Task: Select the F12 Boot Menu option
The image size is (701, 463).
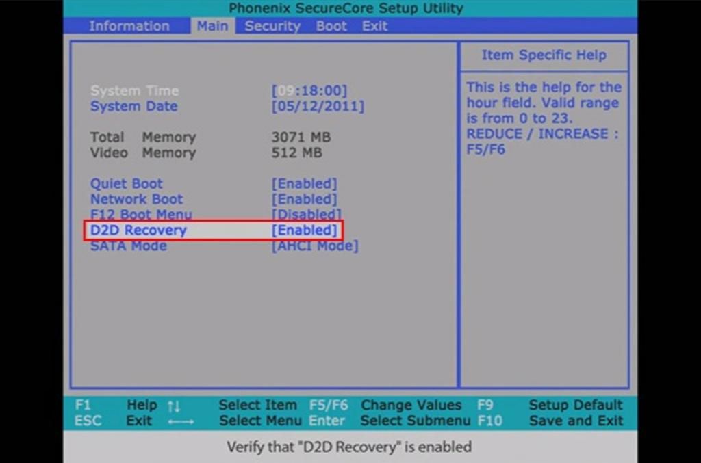Action: [x=141, y=214]
